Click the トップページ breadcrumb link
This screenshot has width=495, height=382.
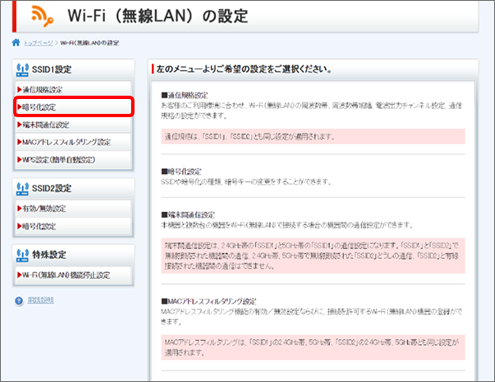click(39, 43)
